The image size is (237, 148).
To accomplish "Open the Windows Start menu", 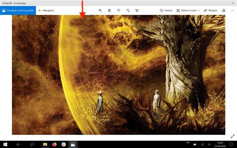I will [5, 144].
